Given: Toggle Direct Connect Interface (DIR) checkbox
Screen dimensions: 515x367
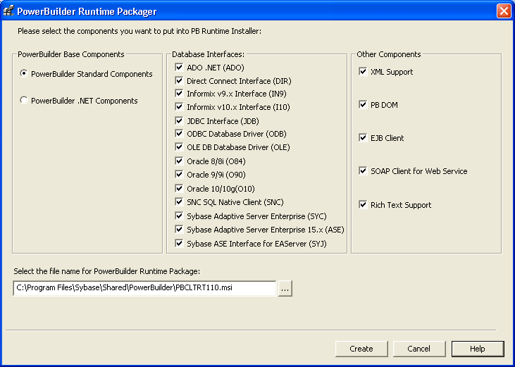Looking at the screenshot, I should (x=179, y=81).
